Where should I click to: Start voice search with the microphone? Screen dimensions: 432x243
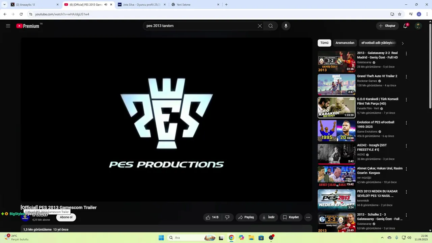pos(286,26)
